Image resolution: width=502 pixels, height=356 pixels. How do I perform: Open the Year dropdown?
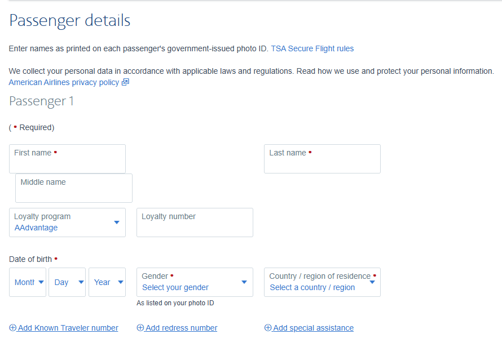coord(107,282)
